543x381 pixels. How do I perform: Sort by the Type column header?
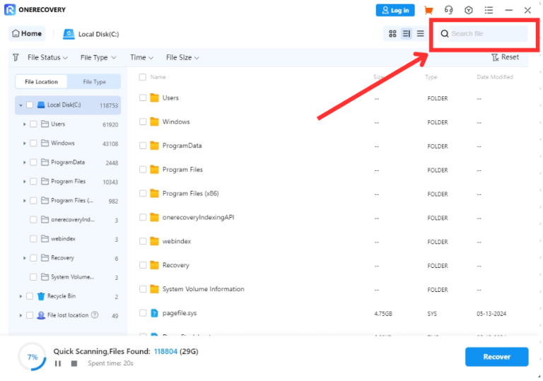pyautogui.click(x=431, y=77)
